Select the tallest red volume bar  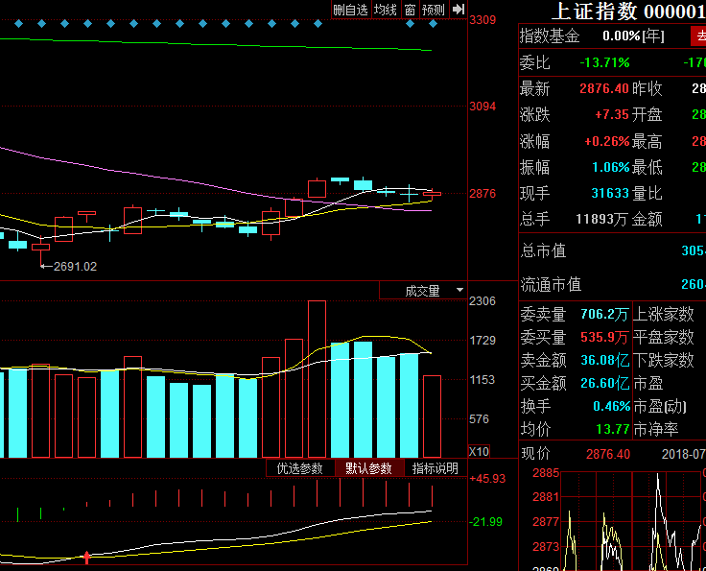click(x=317, y=379)
